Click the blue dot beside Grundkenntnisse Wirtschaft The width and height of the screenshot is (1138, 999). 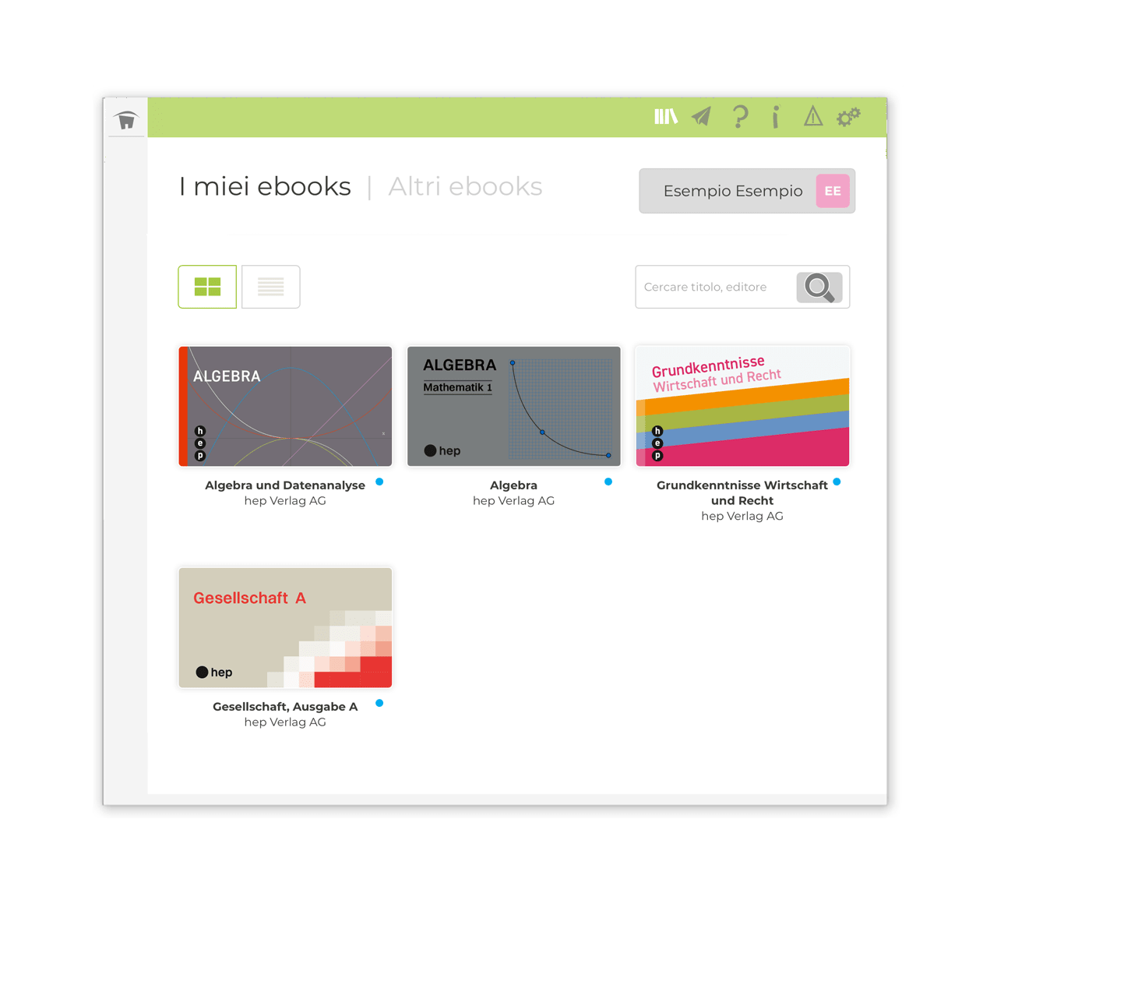837,482
